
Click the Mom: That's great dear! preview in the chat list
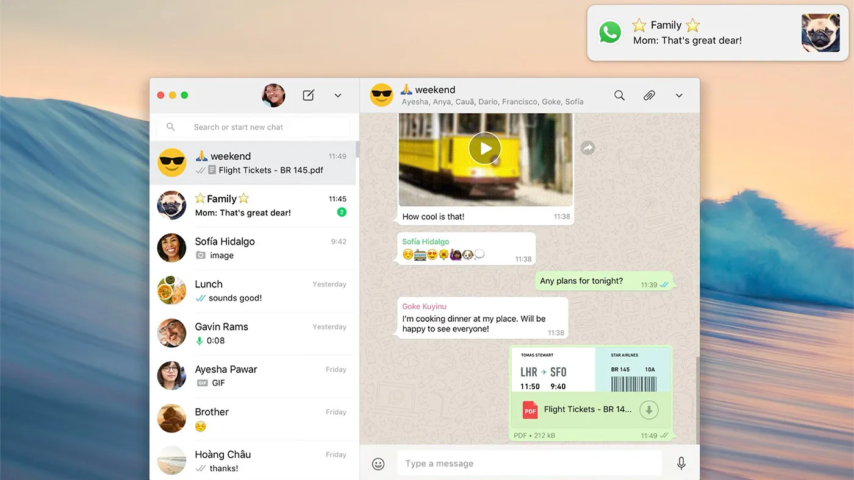click(243, 213)
